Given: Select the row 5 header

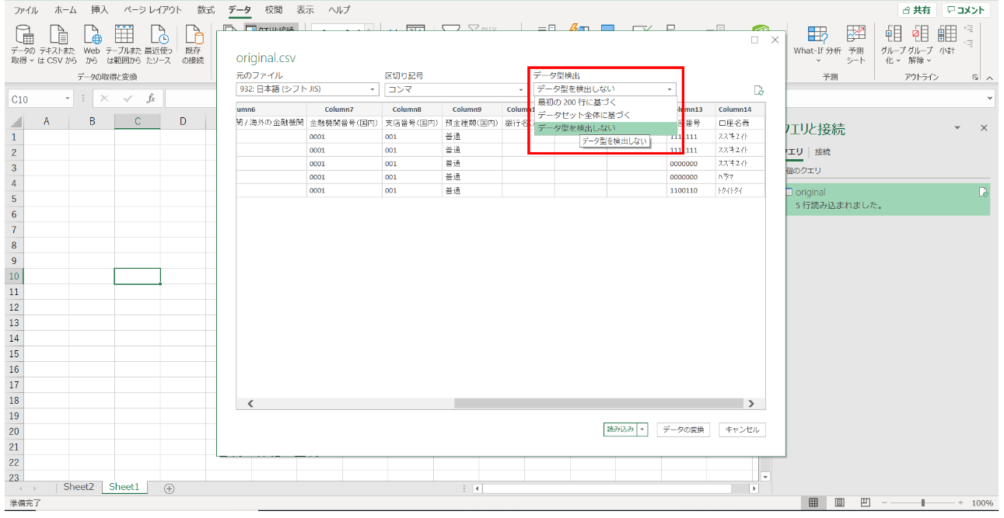Looking at the screenshot, I should pyautogui.click(x=13, y=199).
